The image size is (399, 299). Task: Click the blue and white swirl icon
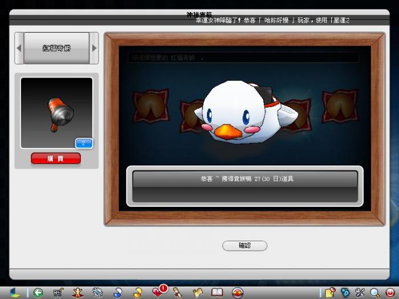117,293
